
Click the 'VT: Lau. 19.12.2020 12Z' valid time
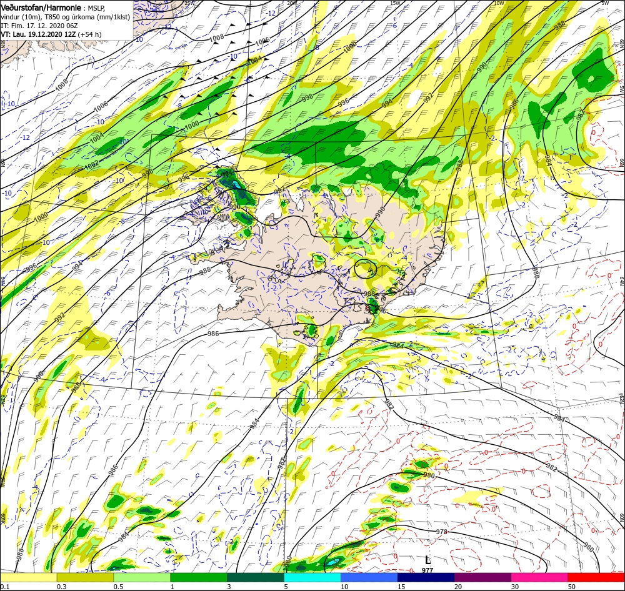point(38,34)
